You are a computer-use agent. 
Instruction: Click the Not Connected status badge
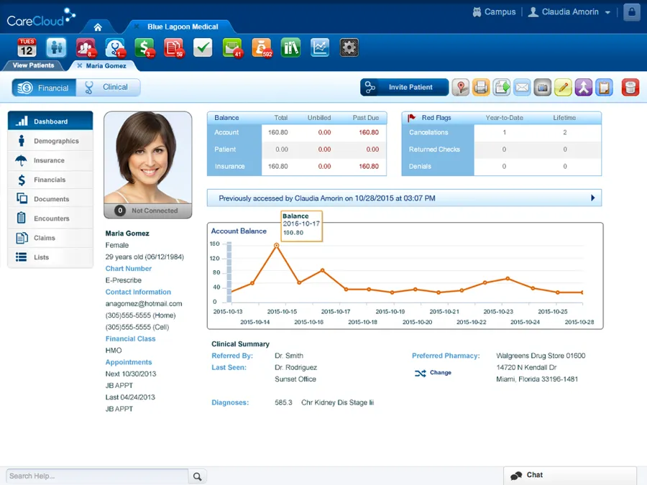click(x=147, y=211)
